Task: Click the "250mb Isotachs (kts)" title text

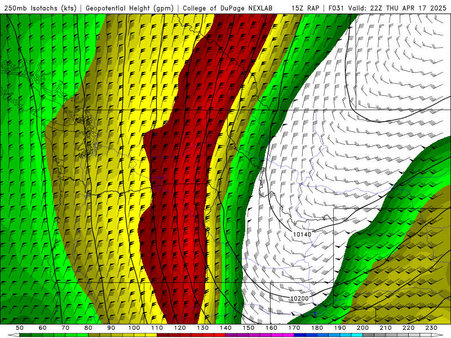Action: coord(40,8)
